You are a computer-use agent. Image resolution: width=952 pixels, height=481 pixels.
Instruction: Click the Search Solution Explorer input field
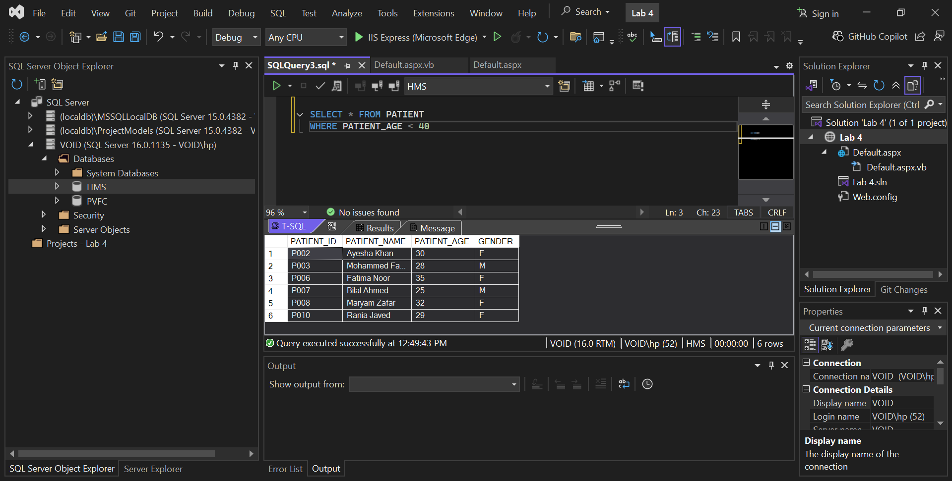pos(862,105)
